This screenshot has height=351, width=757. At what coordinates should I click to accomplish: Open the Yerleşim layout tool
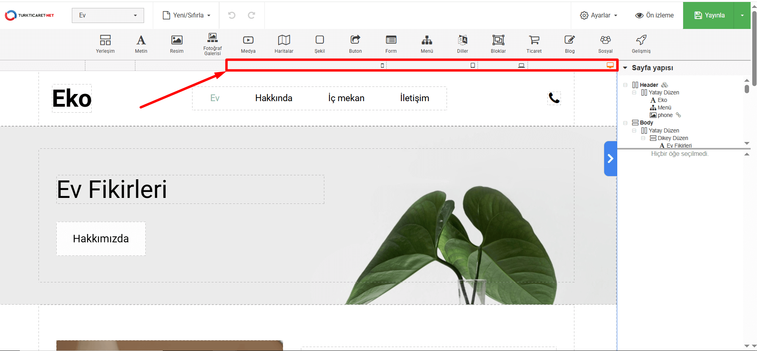tap(105, 44)
